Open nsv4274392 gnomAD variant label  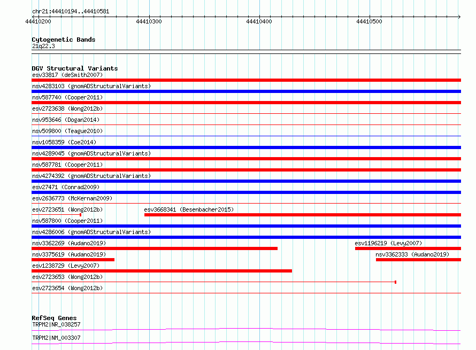(x=91, y=176)
